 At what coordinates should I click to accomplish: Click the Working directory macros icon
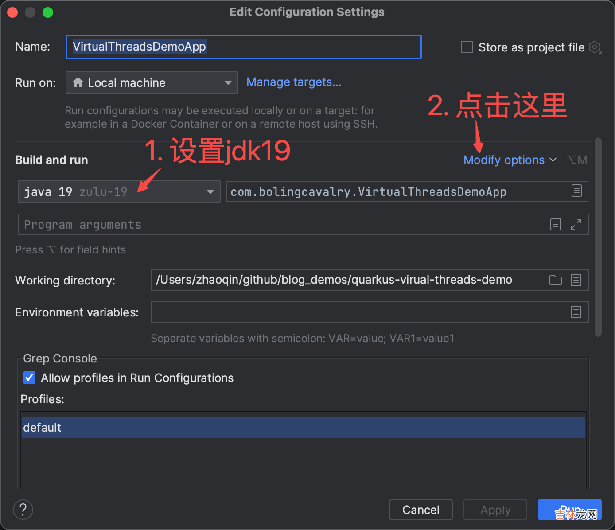click(576, 280)
